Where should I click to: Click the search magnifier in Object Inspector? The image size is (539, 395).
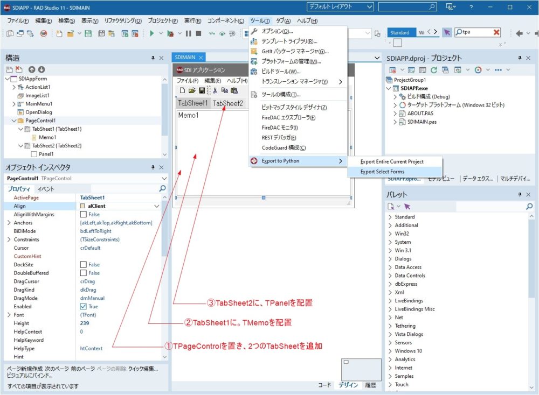click(161, 189)
